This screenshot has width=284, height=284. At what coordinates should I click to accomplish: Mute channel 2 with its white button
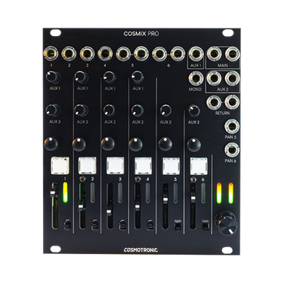(88, 166)
